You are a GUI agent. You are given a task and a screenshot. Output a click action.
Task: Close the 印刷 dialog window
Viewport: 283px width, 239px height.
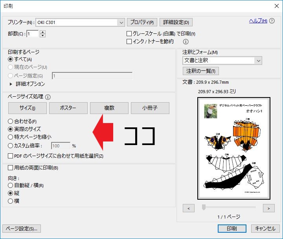coord(276,6)
